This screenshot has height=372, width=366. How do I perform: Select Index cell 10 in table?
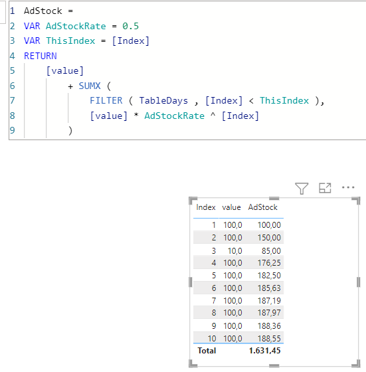[212, 338]
